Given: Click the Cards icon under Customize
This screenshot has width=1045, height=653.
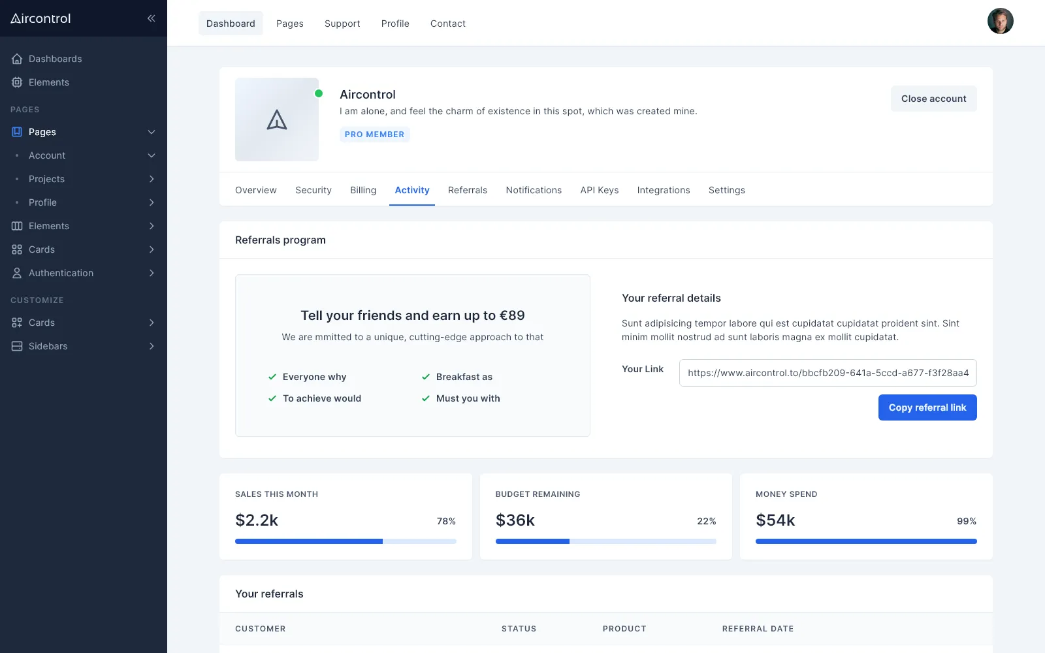Looking at the screenshot, I should pos(17,323).
